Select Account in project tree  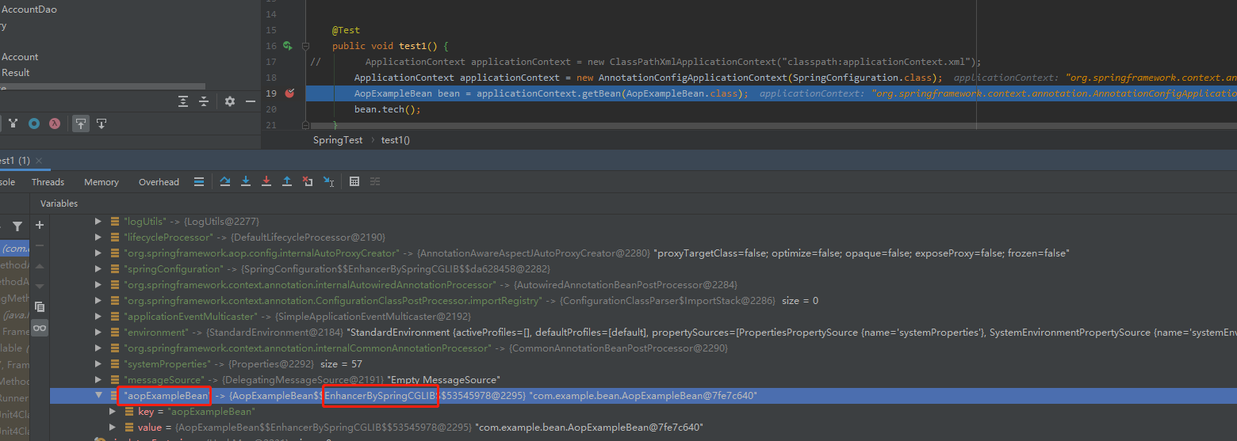pyautogui.click(x=20, y=57)
